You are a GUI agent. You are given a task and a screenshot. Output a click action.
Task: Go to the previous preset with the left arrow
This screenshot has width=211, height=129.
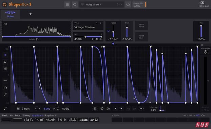(x=117, y=4)
